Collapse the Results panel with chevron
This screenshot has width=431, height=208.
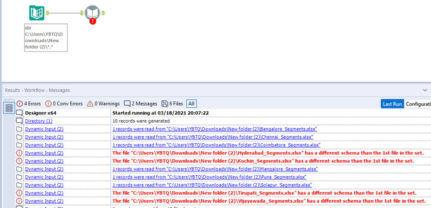click(x=425, y=90)
